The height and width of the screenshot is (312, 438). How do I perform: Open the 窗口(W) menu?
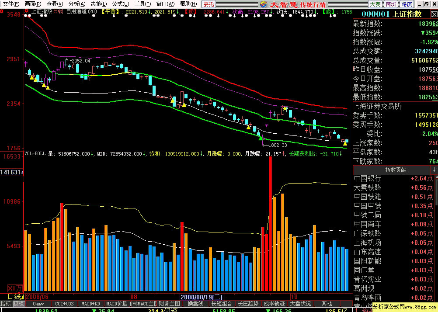point(165,4)
